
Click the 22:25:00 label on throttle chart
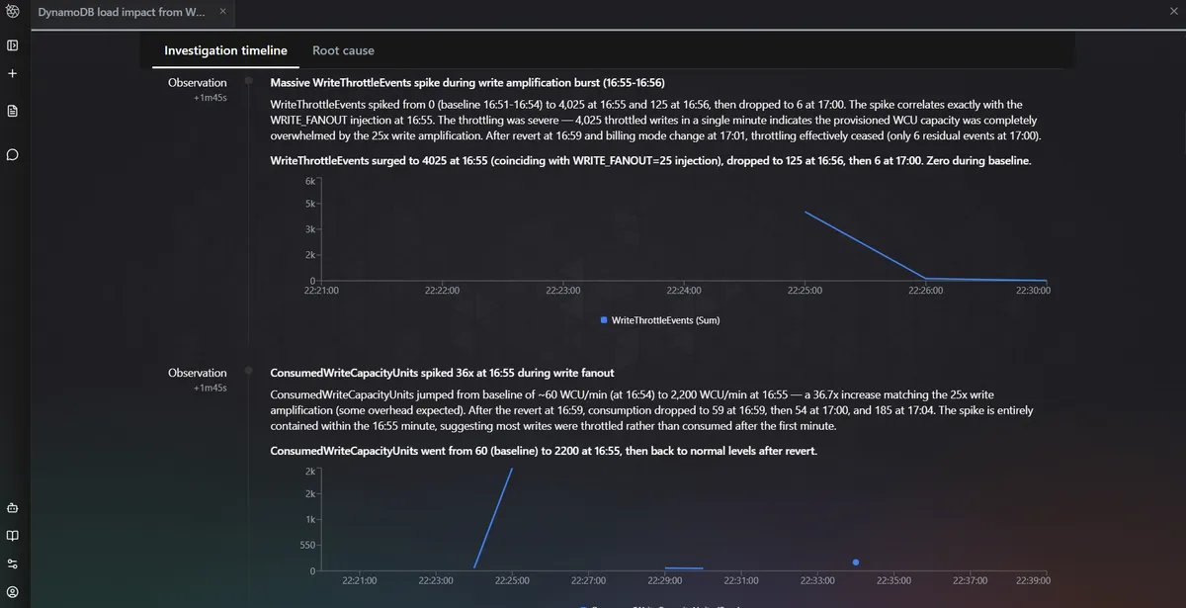point(805,291)
